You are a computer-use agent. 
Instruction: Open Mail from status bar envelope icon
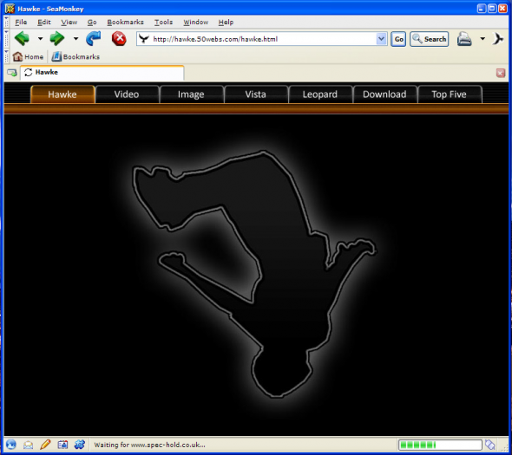click(x=28, y=445)
